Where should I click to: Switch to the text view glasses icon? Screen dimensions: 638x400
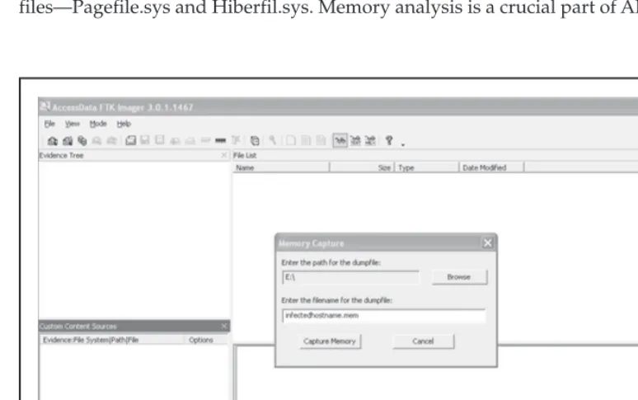coord(355,141)
